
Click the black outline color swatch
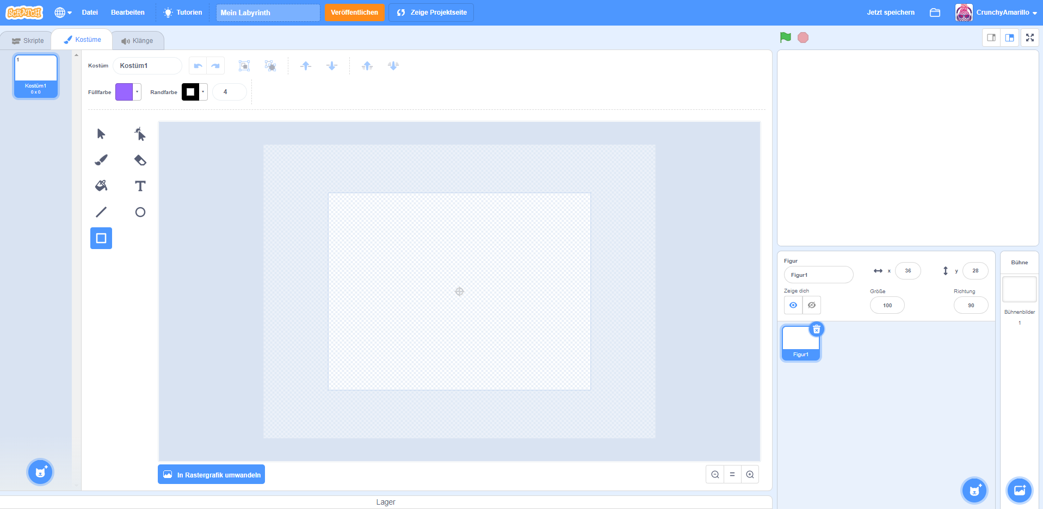tap(190, 92)
